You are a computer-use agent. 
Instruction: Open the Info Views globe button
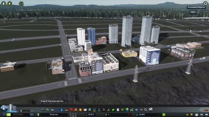pos(4,108)
